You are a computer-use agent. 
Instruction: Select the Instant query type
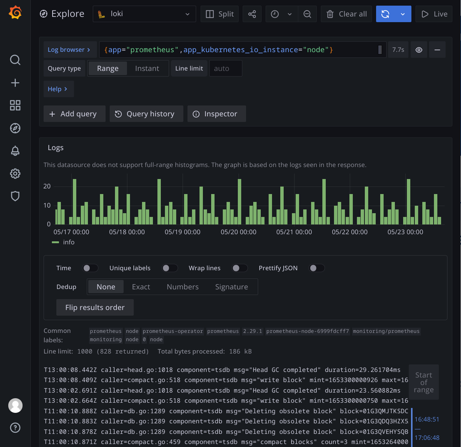[147, 68]
